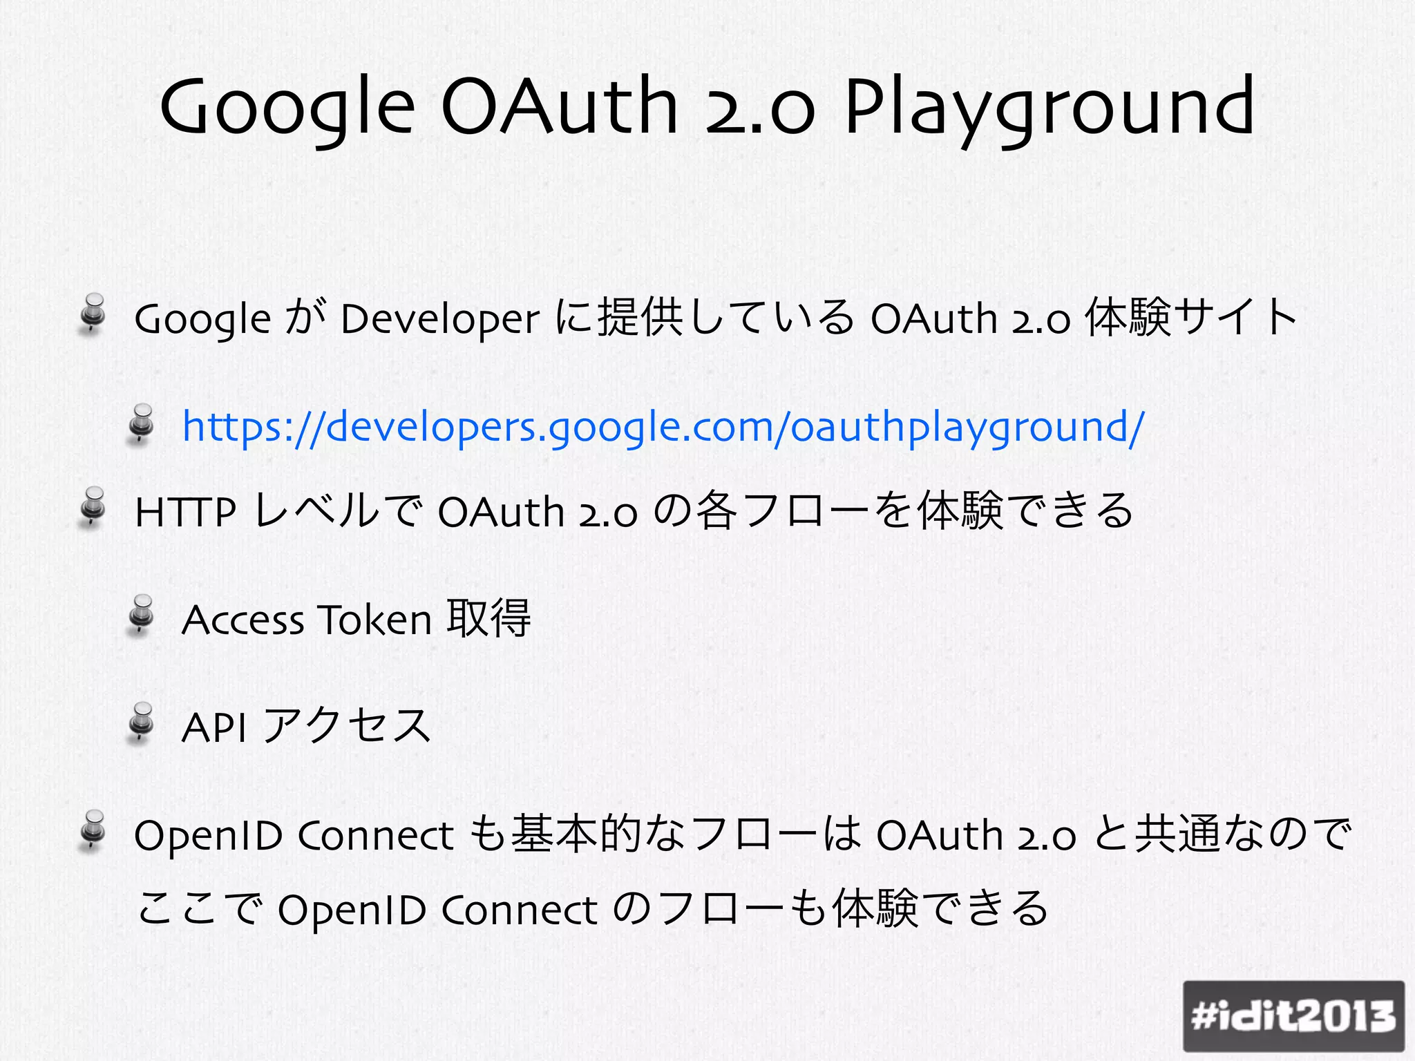Select the line 'HTTP レベルで OAuth 2.0 の各フローを体験できる'
This screenshot has width=1415, height=1061.
click(634, 511)
